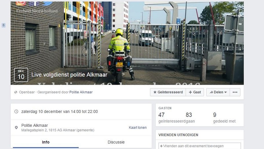
Task: Click the DEC 10 date badge
Action: point(21,75)
